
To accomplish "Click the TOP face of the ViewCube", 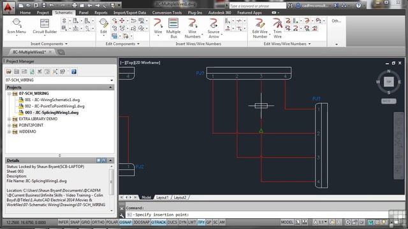I will 389,82.
